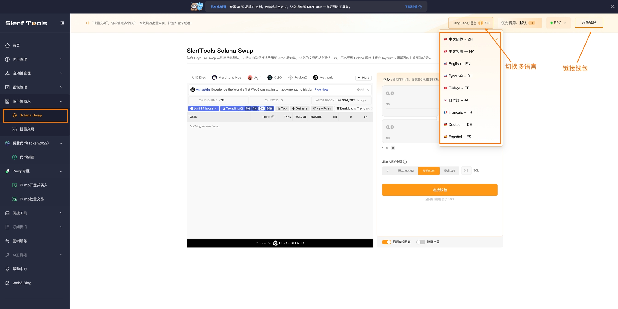Choose English – EN from language list
The width and height of the screenshot is (618, 309).
[459, 64]
